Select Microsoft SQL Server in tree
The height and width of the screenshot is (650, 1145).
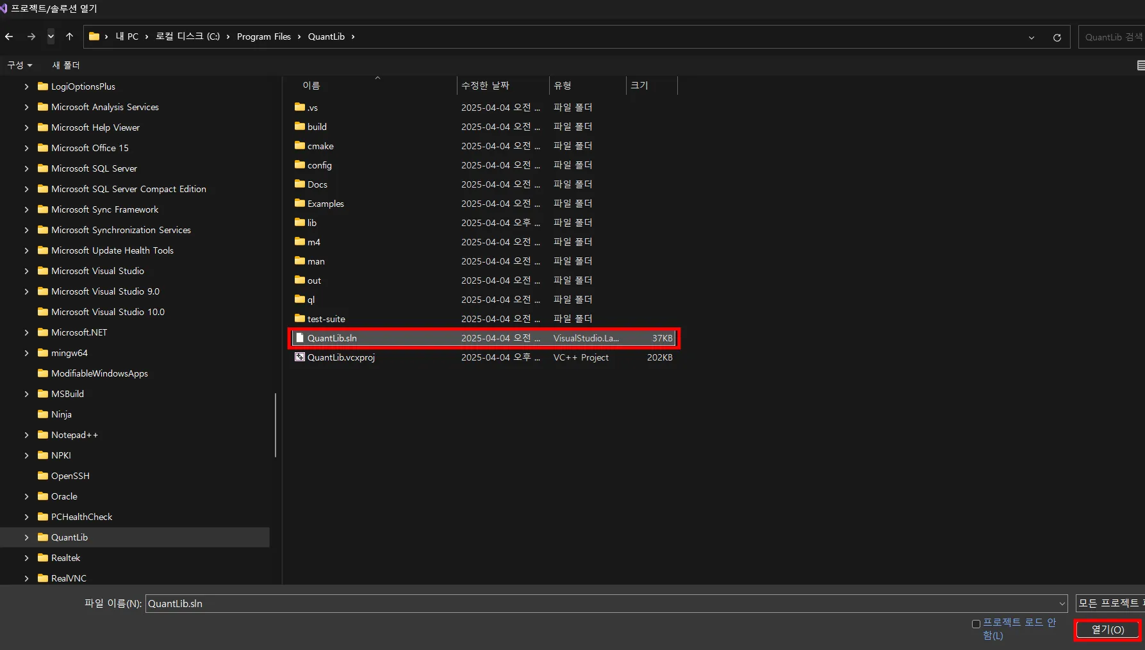[94, 168]
